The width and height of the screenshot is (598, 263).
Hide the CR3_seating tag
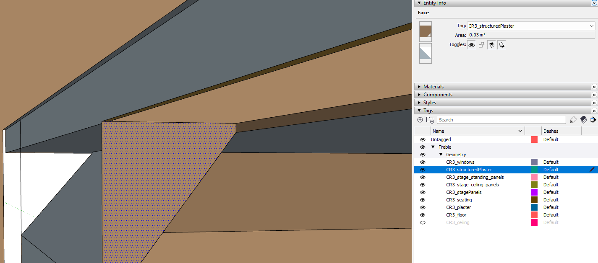pos(423,200)
